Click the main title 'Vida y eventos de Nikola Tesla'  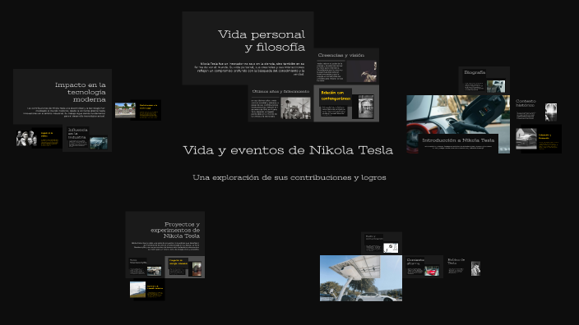pos(288,150)
